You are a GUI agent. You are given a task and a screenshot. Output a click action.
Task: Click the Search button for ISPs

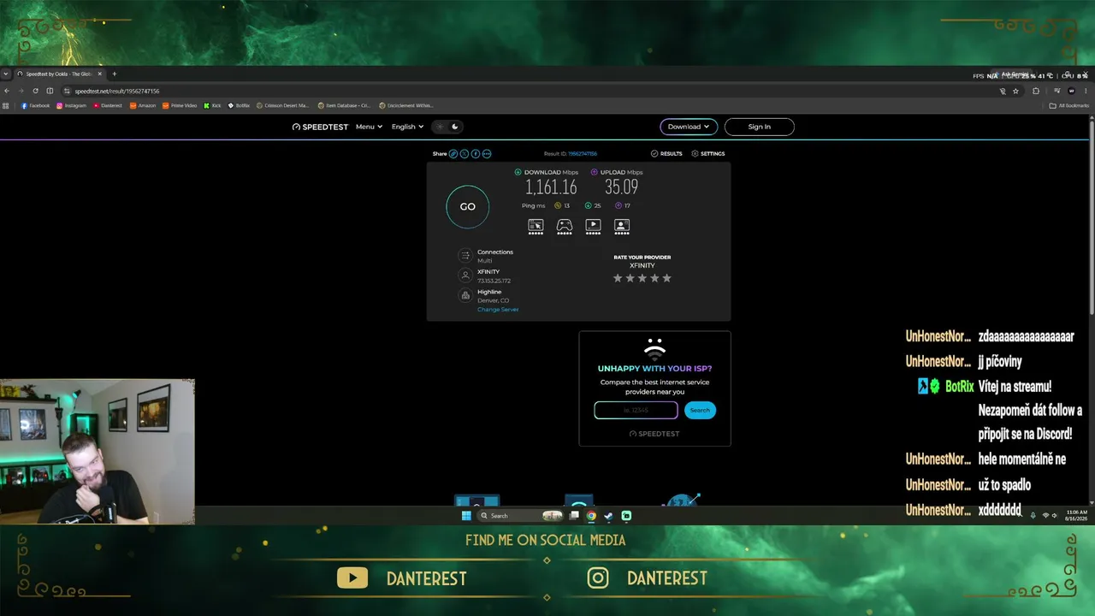(x=700, y=410)
